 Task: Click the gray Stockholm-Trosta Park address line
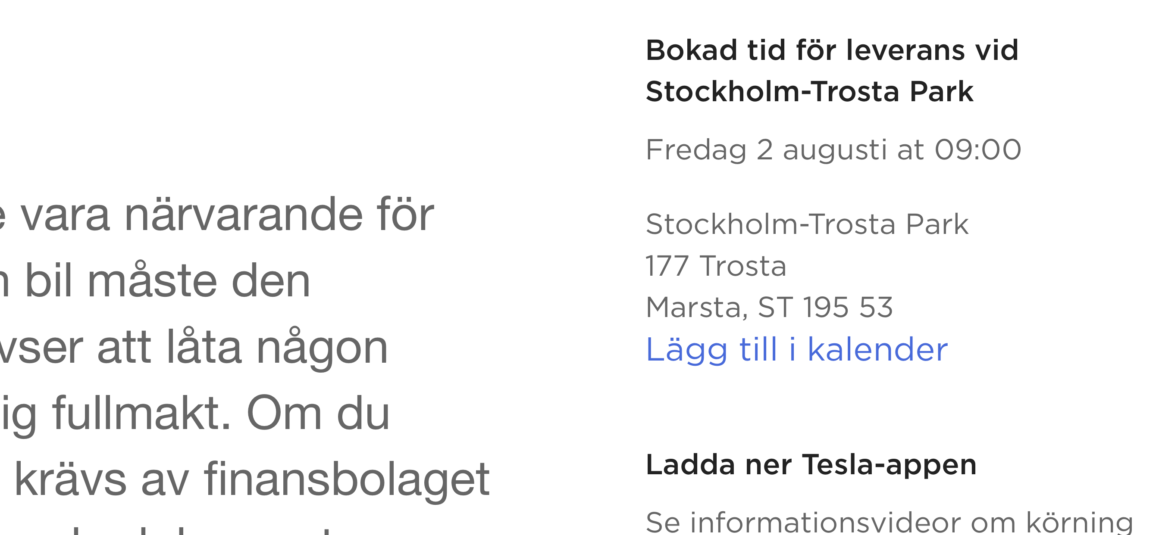point(807,224)
